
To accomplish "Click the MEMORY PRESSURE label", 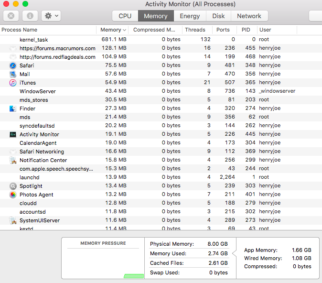I will [103, 243].
